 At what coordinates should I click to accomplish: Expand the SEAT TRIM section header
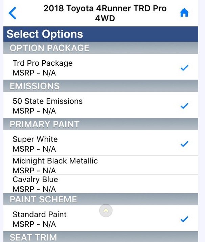101,237
